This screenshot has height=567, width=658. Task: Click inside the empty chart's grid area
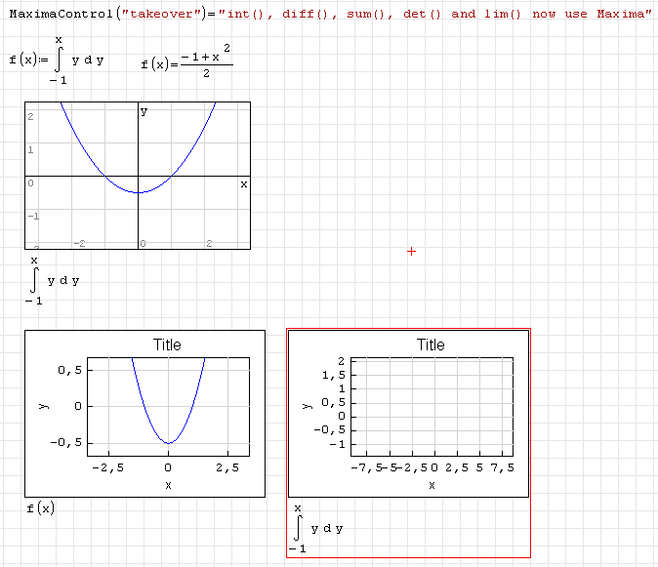point(432,405)
